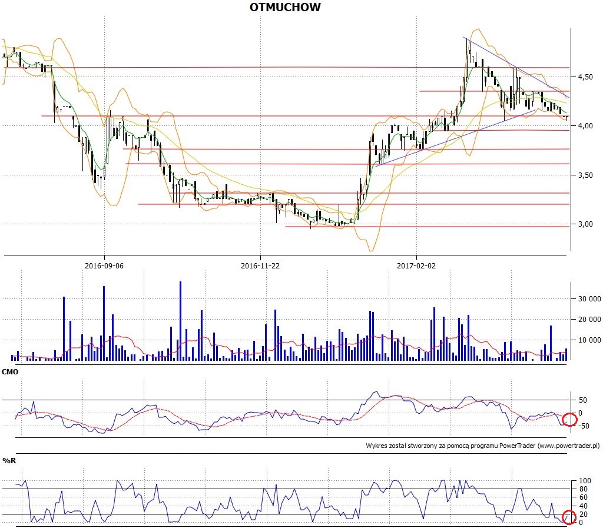Click the 3,50 price axis label
Image resolution: width=603 pixels, height=528 pixels.
585,175
